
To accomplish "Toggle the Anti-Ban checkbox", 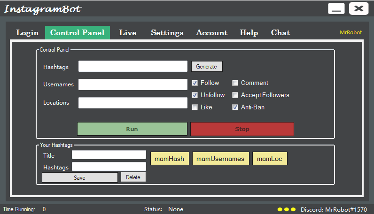I will (235, 107).
